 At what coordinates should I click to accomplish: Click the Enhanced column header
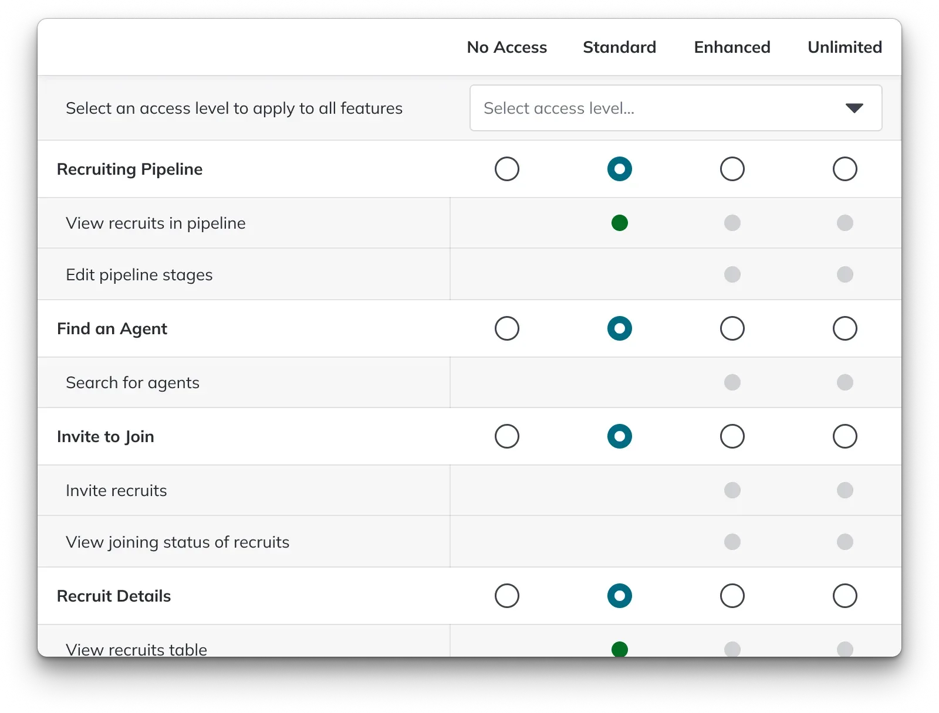[732, 47]
